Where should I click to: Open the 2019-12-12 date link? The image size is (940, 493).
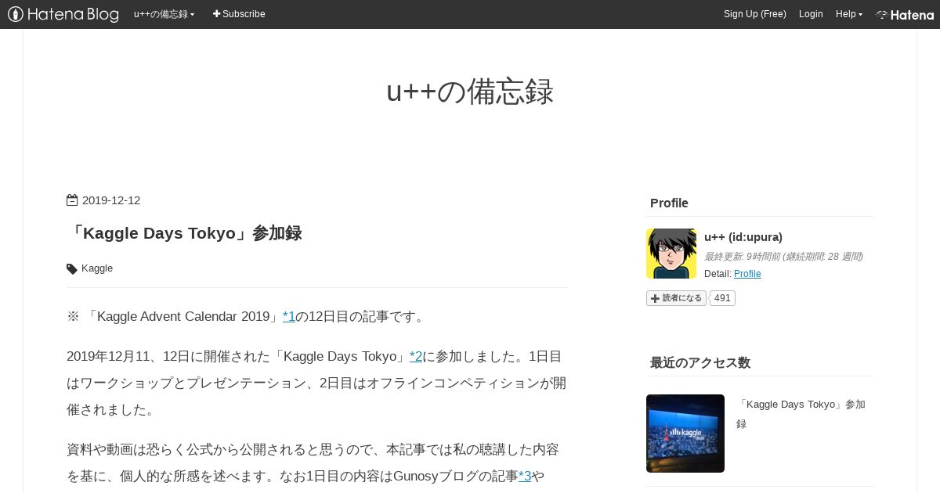click(111, 200)
